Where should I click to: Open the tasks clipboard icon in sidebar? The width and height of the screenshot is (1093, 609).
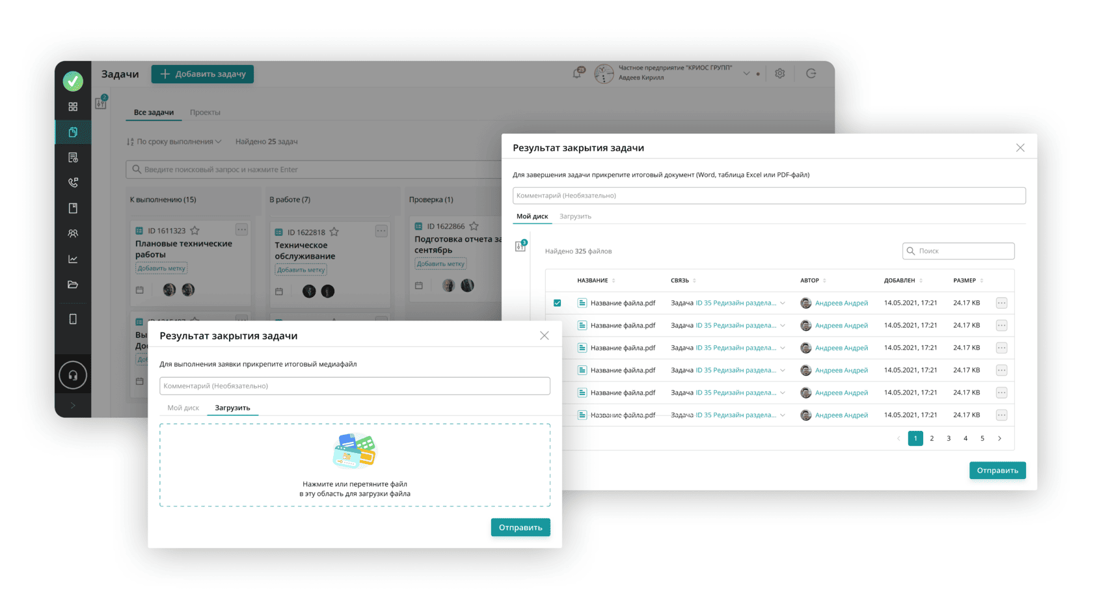pos(73,132)
